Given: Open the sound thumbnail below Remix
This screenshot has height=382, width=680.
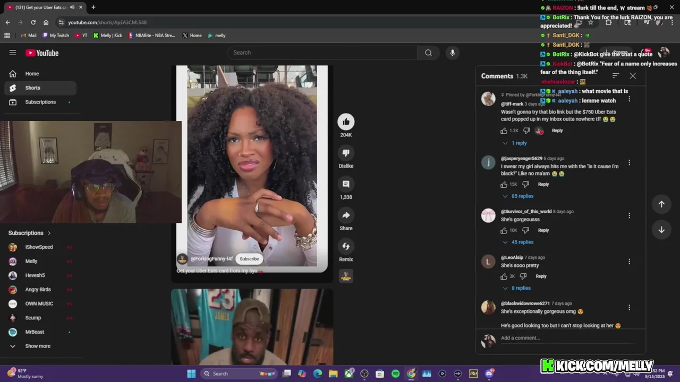Looking at the screenshot, I should point(346,276).
